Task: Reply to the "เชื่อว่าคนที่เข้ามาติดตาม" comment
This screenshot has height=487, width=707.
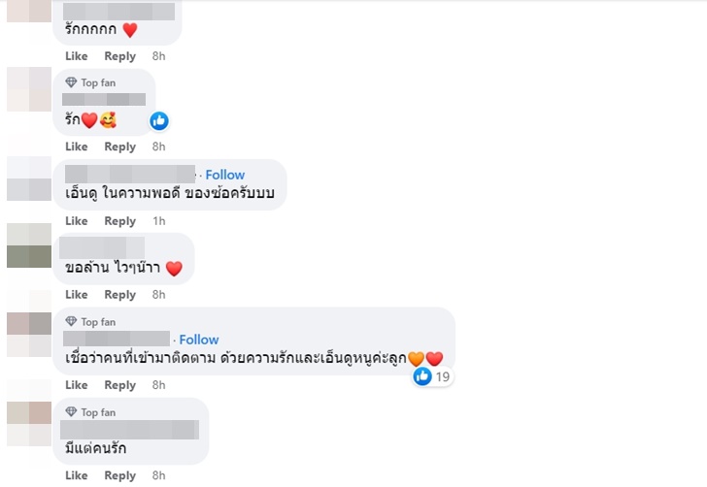Action: point(120,385)
